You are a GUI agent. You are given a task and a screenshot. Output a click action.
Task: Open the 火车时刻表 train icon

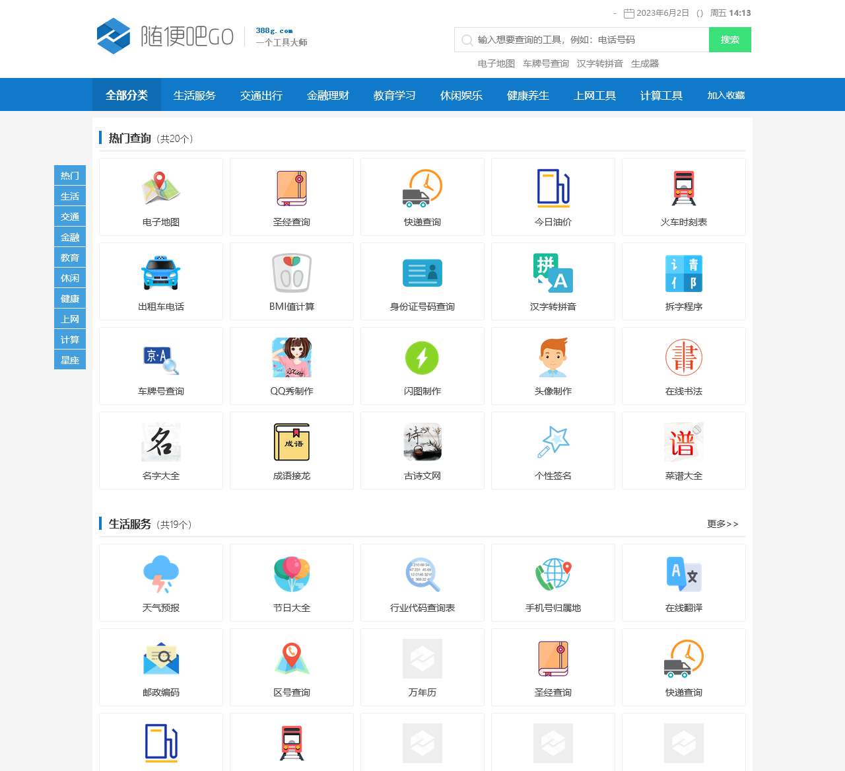click(684, 188)
